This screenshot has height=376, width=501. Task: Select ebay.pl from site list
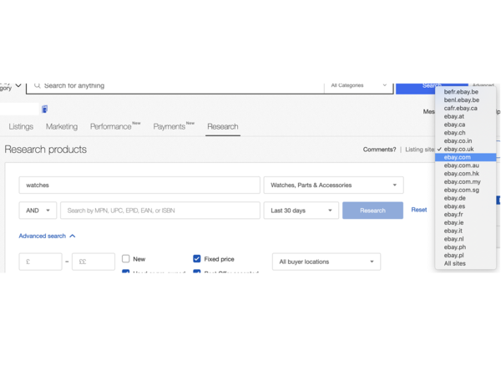[x=466, y=255]
